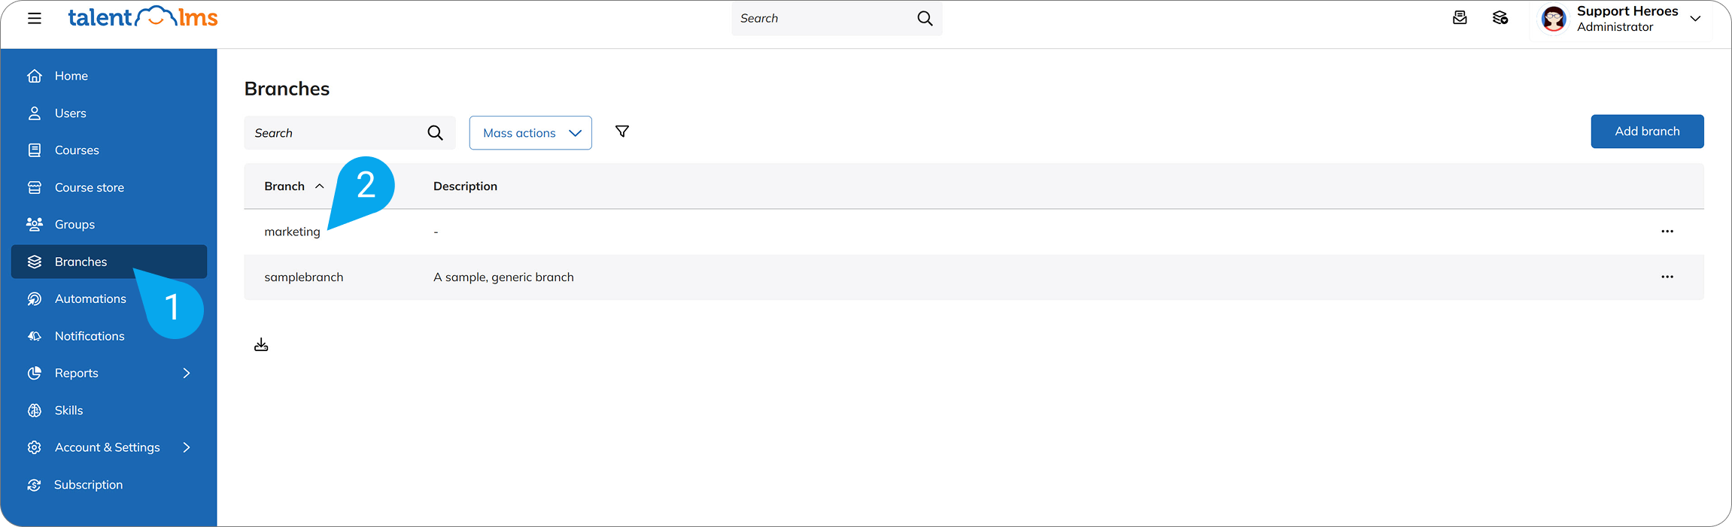Viewport: 1732px width, 527px height.
Task: Select Automations in the sidebar
Action: click(90, 299)
